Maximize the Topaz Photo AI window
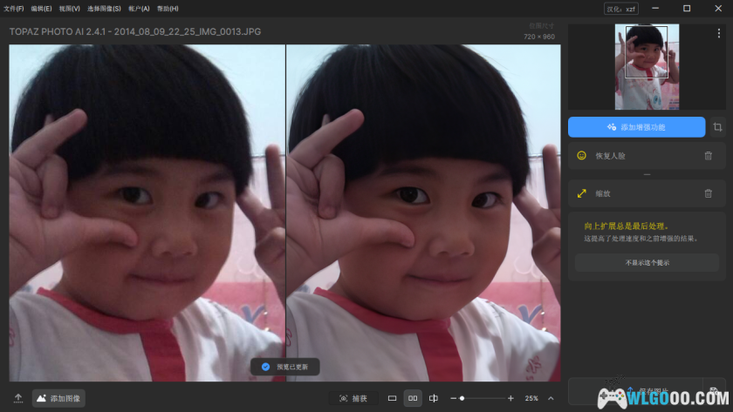 pos(687,9)
